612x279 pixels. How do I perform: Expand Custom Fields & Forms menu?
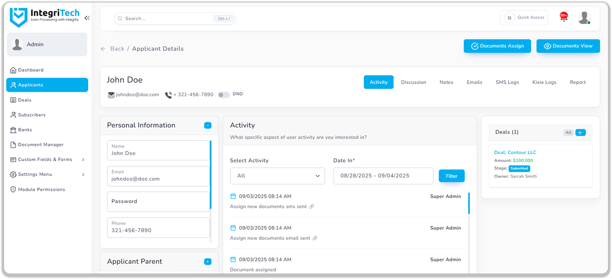83,160
